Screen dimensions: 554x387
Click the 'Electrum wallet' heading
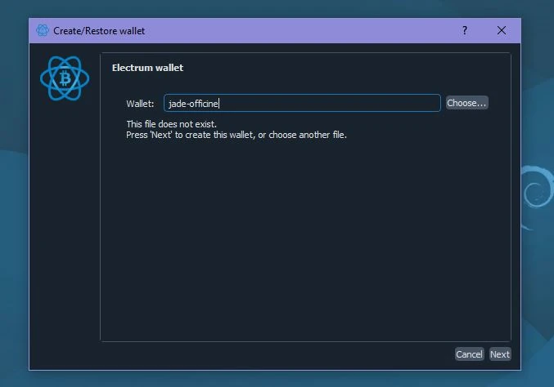coord(147,68)
